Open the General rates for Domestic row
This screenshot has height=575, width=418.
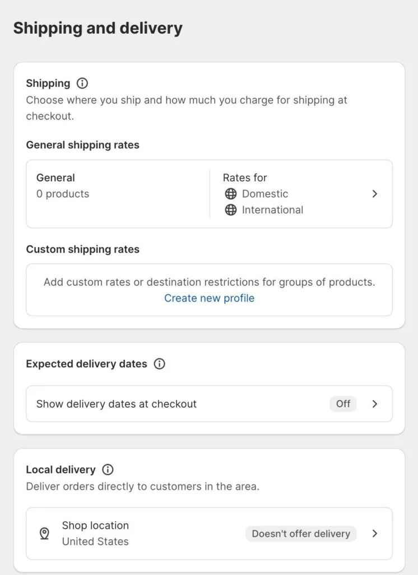point(209,194)
